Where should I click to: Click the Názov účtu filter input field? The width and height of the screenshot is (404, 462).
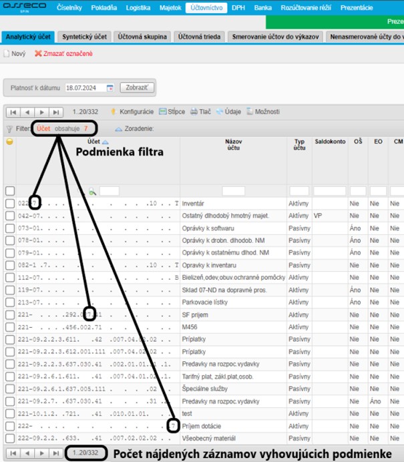pos(233,191)
